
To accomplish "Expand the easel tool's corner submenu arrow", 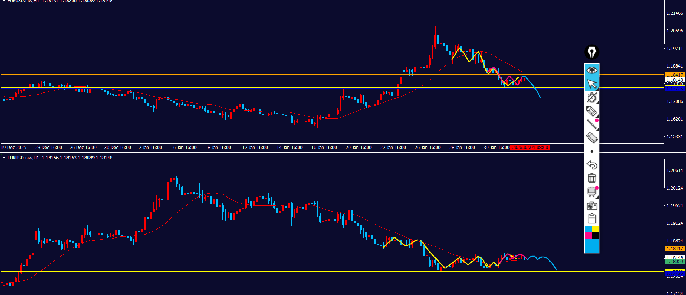I will tap(597, 197).
